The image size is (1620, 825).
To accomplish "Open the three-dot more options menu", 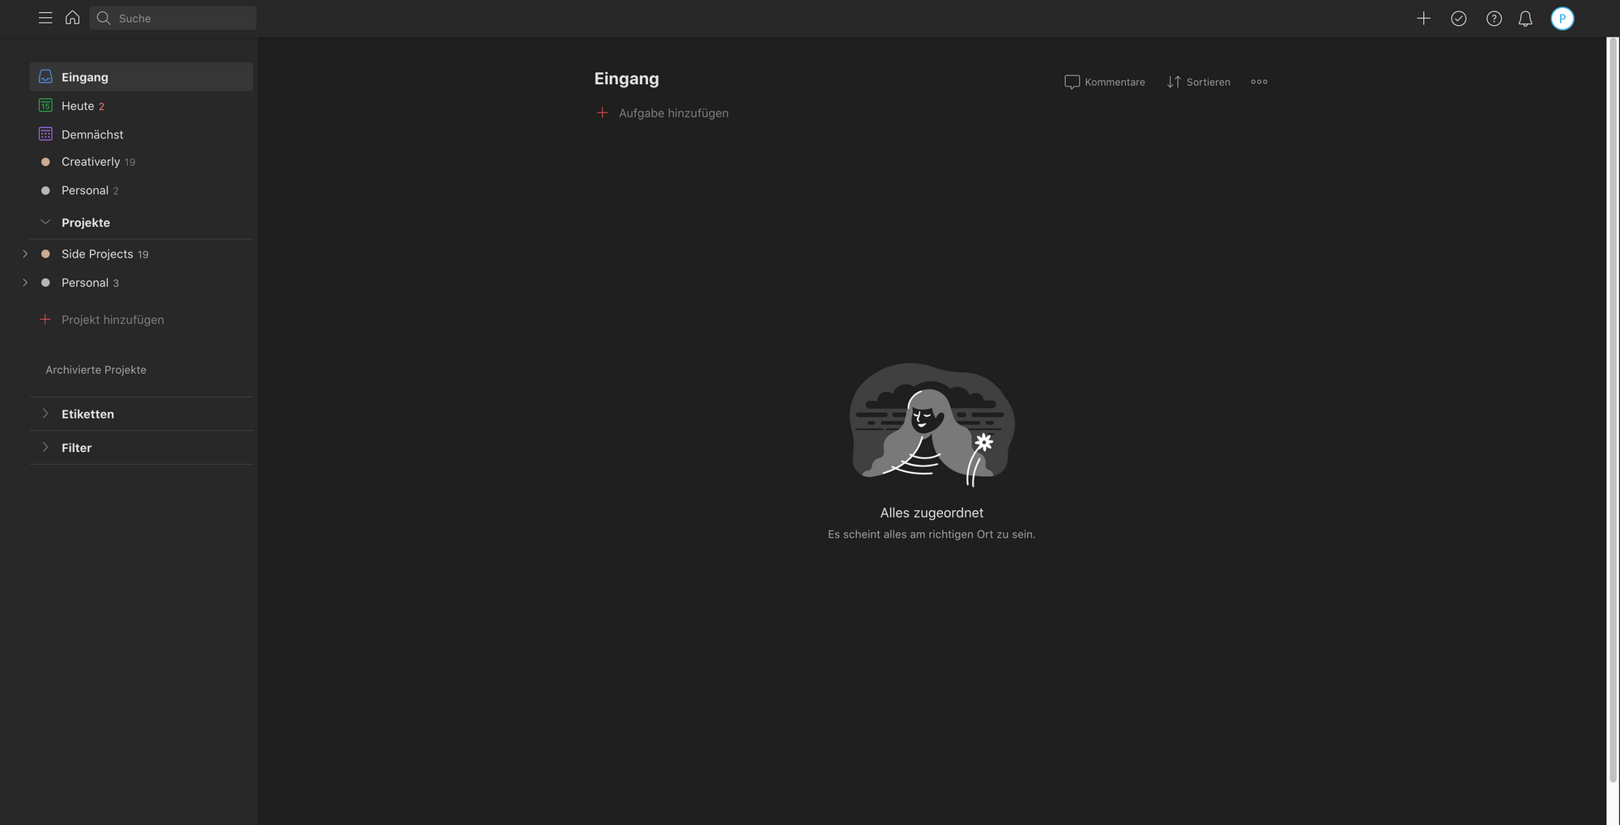I will 1259,82.
